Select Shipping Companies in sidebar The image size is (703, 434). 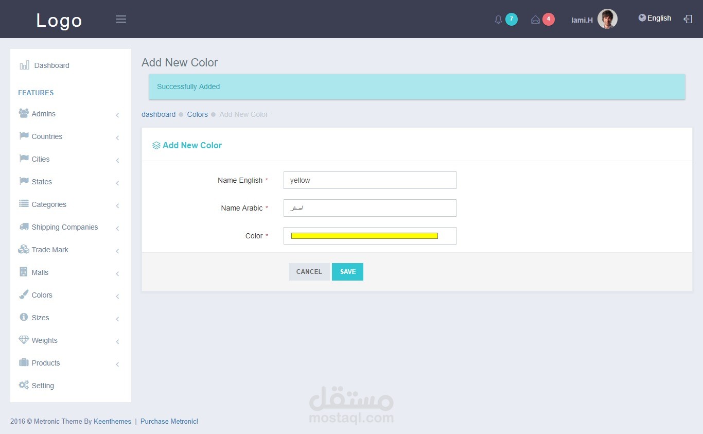tap(71, 227)
